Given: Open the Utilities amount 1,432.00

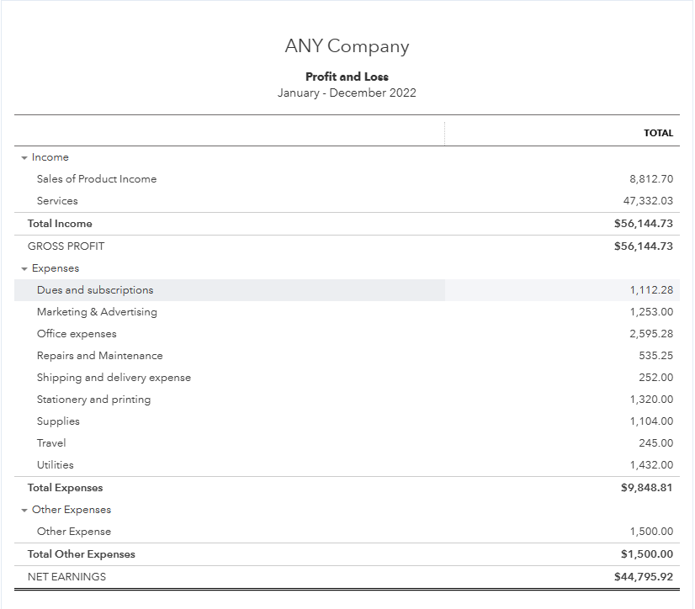Looking at the screenshot, I should click(x=651, y=465).
